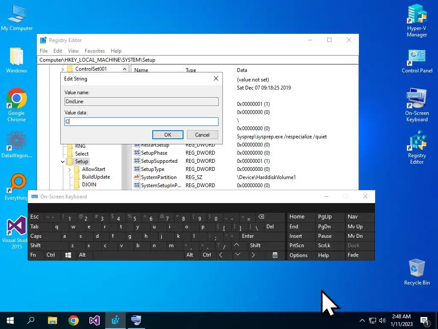The width and height of the screenshot is (438, 329).
Task: Open Control Panel desktop icon
Action: click(417, 61)
